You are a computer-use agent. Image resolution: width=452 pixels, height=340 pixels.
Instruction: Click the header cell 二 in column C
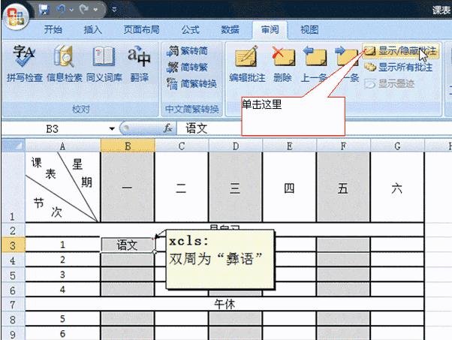coord(181,187)
